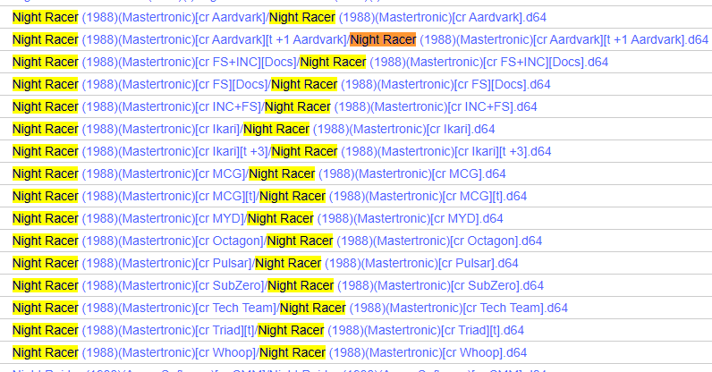Open Night Racer [cr MYD].d64 link

coord(258,218)
